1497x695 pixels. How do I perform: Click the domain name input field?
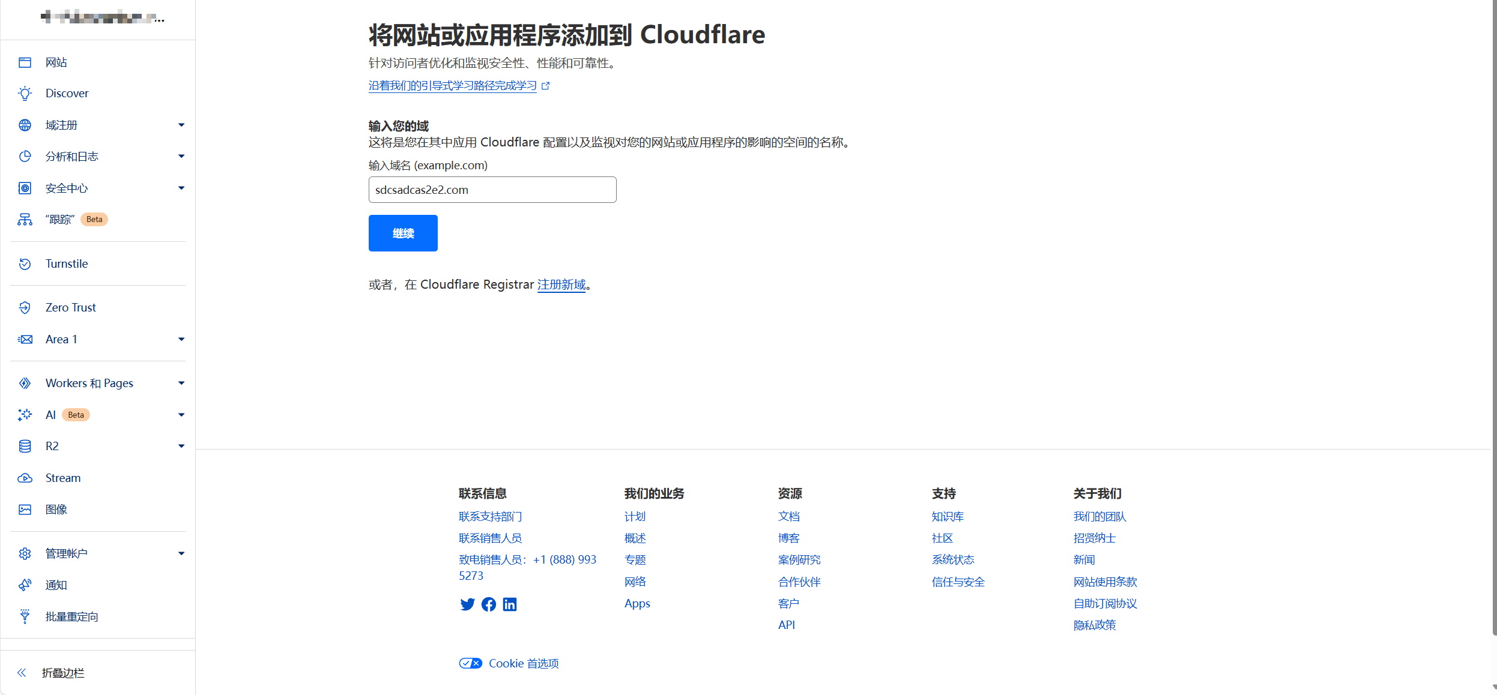pyautogui.click(x=492, y=190)
